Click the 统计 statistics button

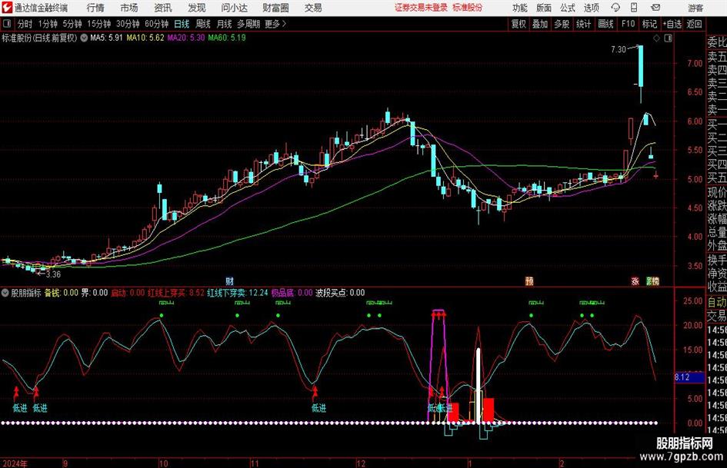point(583,24)
